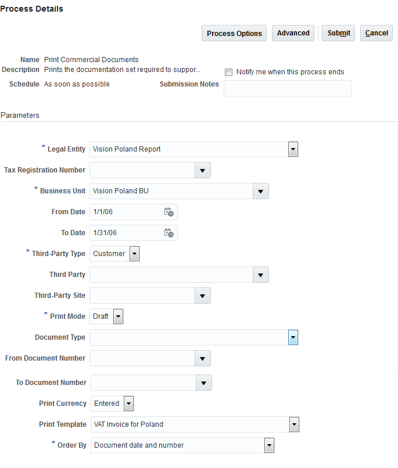
Task: Expand the Third Party dropdown arrow
Action: click(x=260, y=275)
